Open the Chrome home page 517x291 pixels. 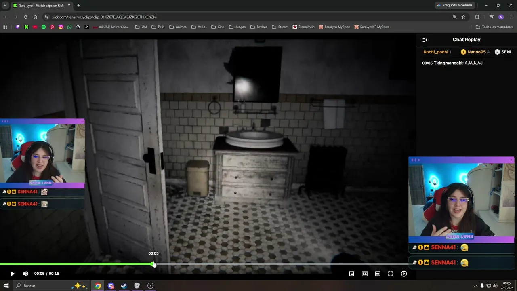(x=35, y=17)
